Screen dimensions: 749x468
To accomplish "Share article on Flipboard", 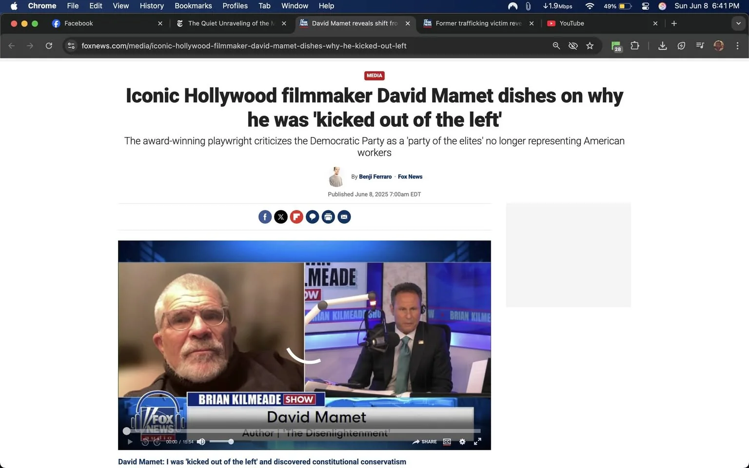I will (x=296, y=217).
